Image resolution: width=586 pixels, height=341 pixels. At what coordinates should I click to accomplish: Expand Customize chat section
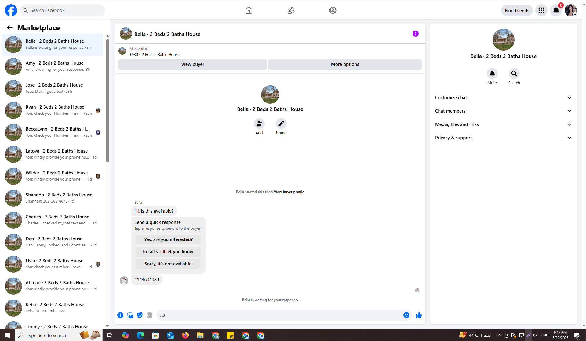[503, 98]
